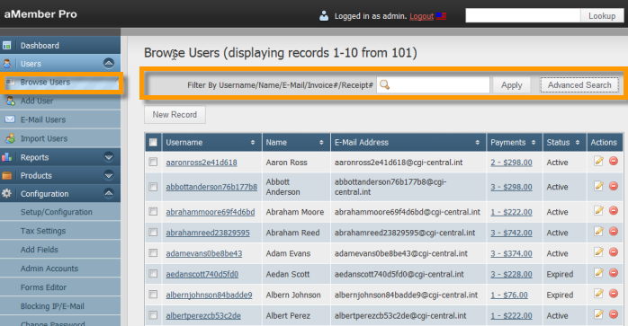628x326 pixels.
Task: Delete user aaronross2e41d618 with red icon
Action: click(x=614, y=161)
